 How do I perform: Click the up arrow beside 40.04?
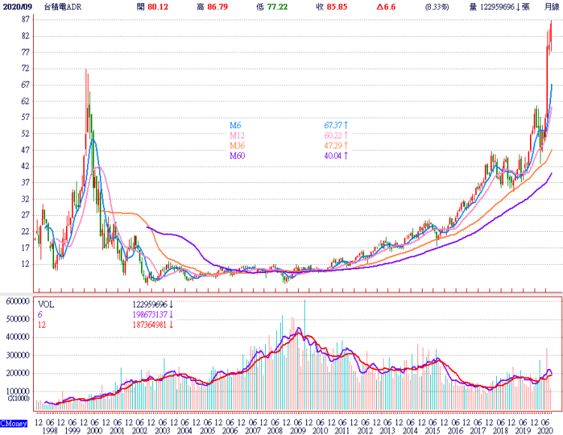pyautogui.click(x=346, y=155)
